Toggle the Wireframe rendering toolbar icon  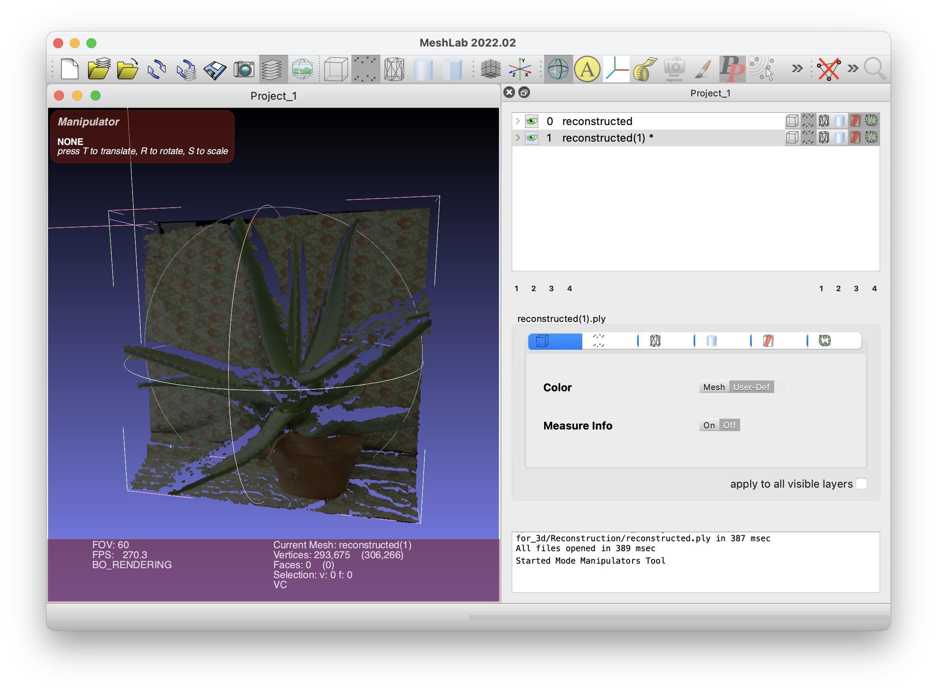(394, 69)
